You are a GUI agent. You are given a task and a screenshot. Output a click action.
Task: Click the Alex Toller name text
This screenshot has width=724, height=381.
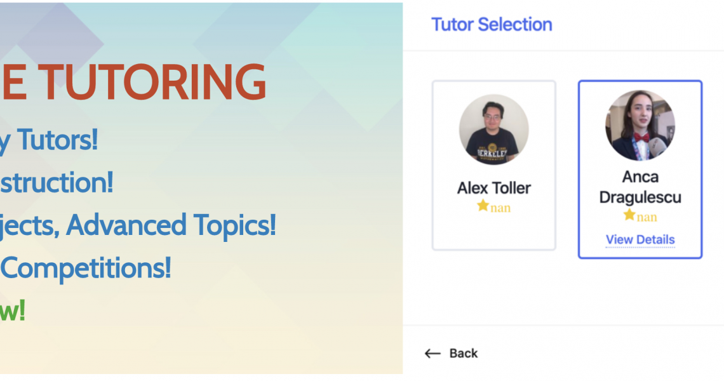click(x=493, y=188)
